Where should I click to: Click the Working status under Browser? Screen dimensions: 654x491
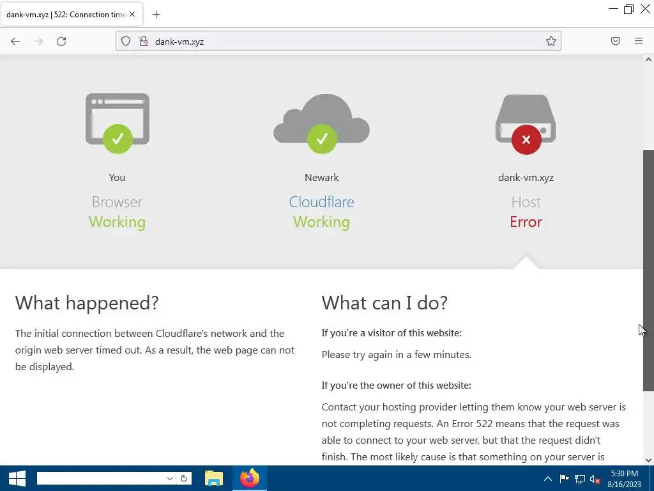118,222
